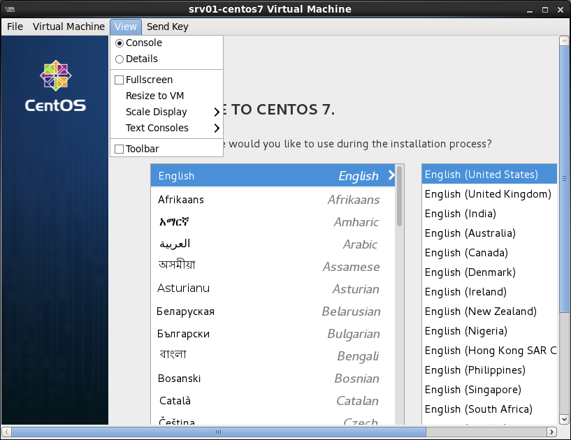Close the View menu
Image resolution: width=571 pixels, height=440 pixels.
pyautogui.click(x=126, y=27)
